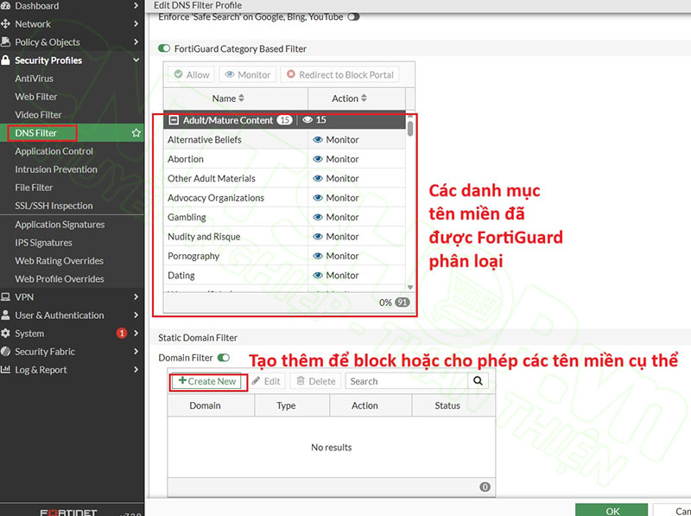
Task: Select DNS Filter in the sidebar
Action: click(35, 133)
